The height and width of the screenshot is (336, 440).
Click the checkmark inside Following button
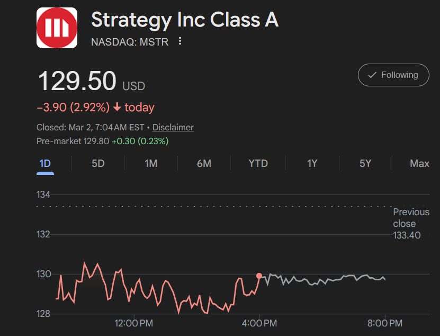[372, 75]
